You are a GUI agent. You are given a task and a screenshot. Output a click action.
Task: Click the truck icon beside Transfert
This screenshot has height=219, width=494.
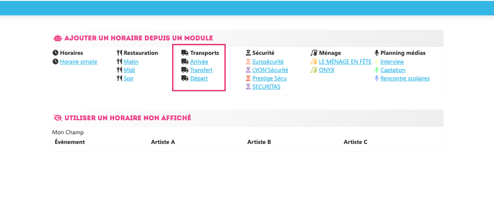[x=185, y=70]
